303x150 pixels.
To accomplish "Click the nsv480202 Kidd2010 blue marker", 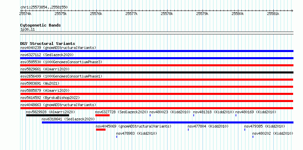I will click(x=253, y=137).
